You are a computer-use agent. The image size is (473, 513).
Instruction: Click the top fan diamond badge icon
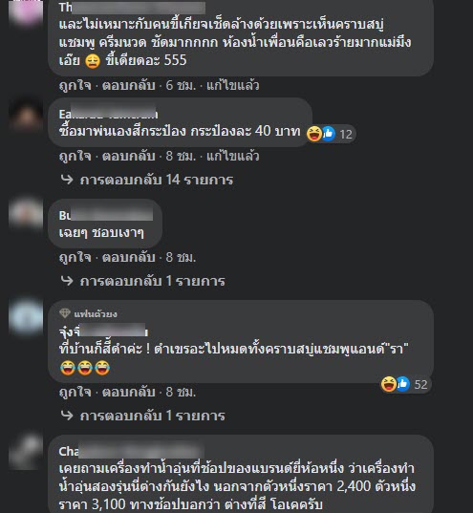(65, 313)
